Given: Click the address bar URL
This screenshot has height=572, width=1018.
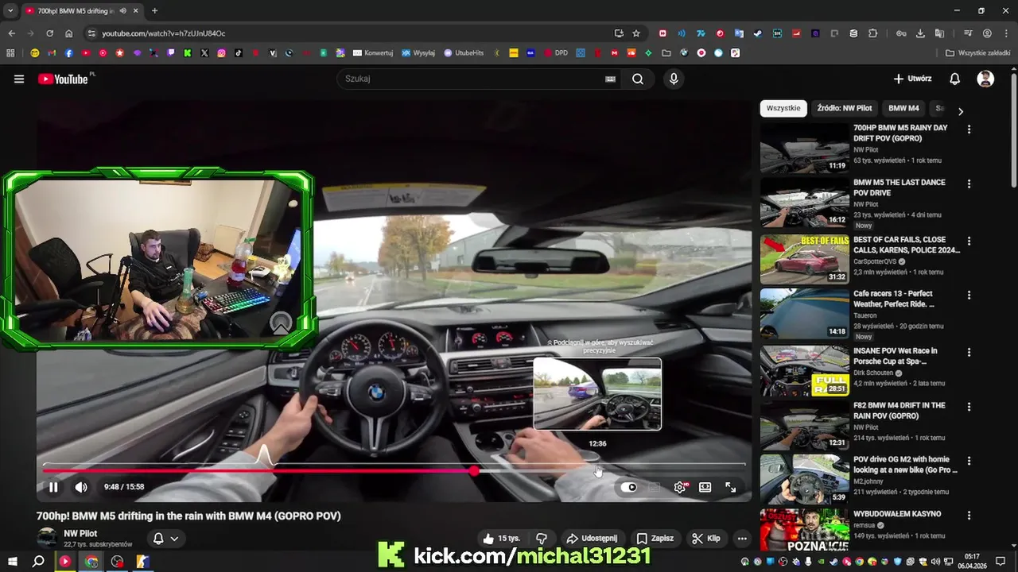Looking at the screenshot, I should click(163, 33).
